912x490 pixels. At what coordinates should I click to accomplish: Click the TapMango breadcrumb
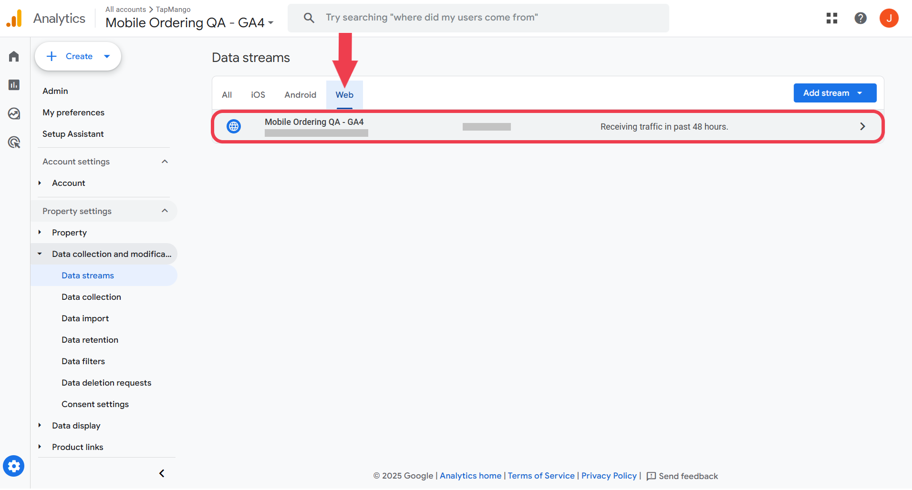coord(173,10)
